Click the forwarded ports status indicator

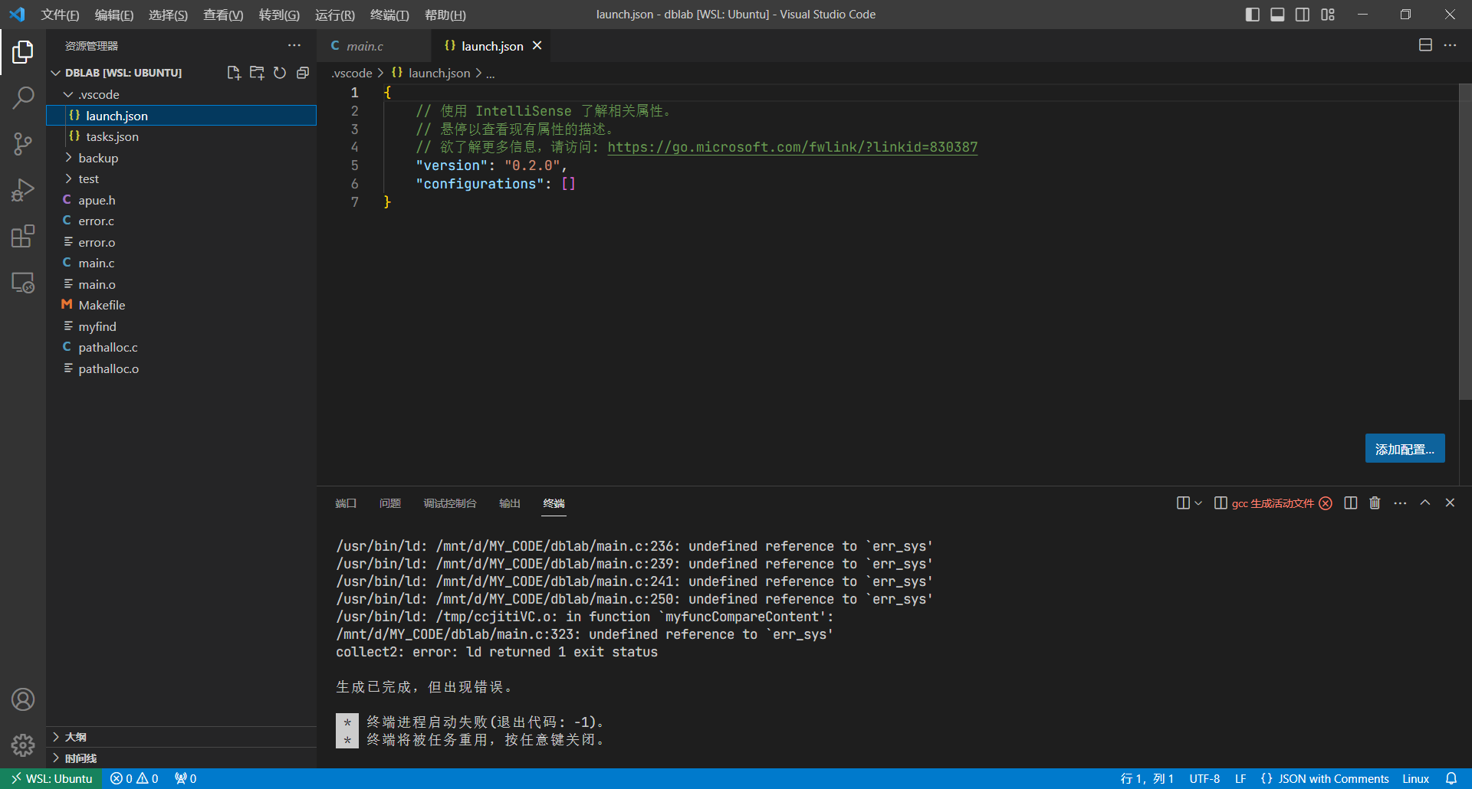coord(186,778)
